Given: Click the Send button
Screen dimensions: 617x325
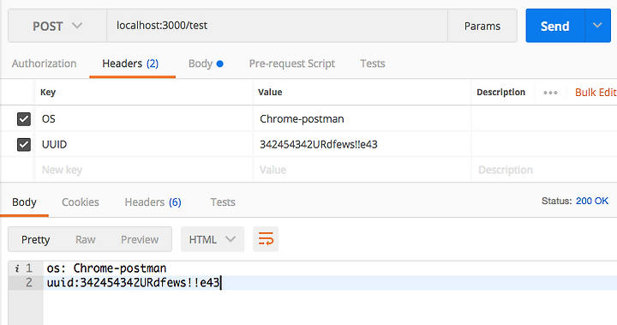Looking at the screenshot, I should [555, 26].
